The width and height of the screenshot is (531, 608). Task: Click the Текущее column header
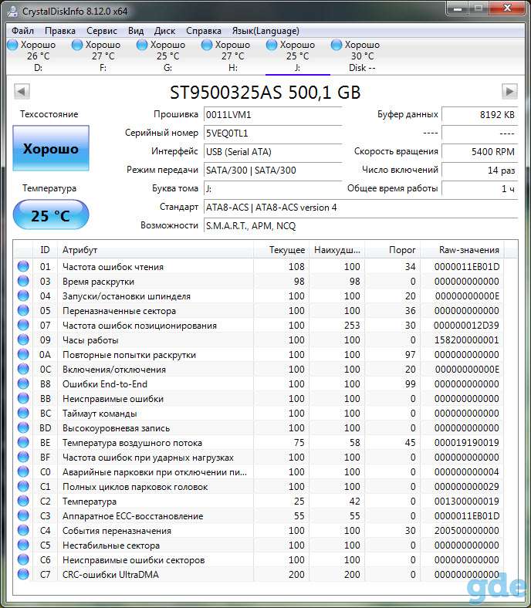pyautogui.click(x=281, y=250)
